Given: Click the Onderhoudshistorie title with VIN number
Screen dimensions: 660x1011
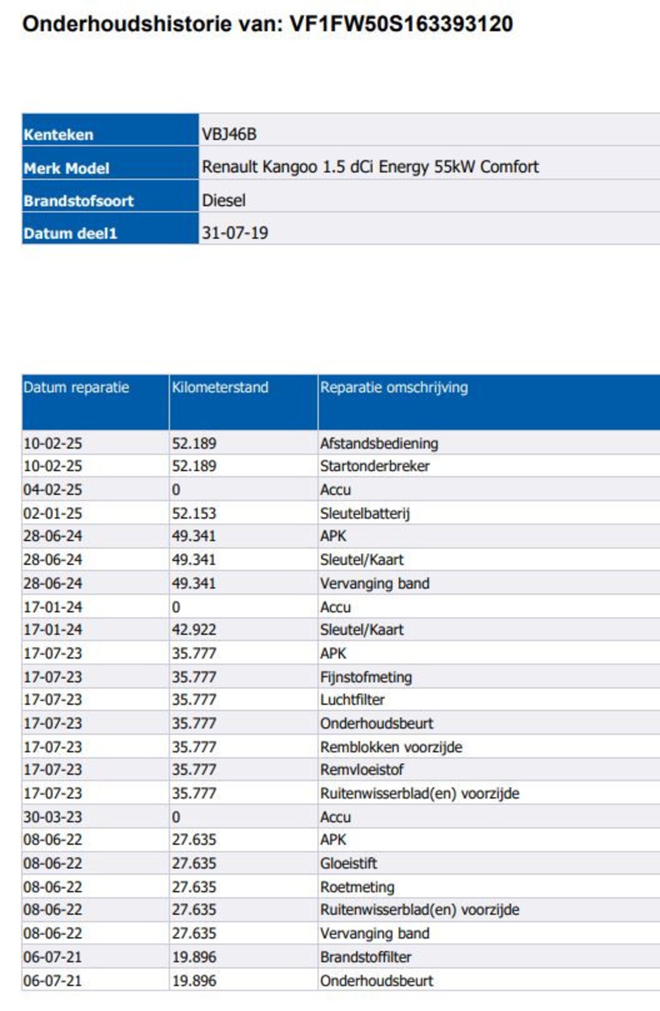Looking at the screenshot, I should tap(267, 24).
